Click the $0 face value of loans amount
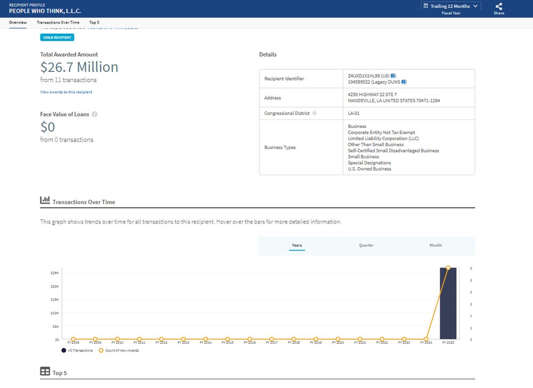The image size is (533, 388). [47, 127]
